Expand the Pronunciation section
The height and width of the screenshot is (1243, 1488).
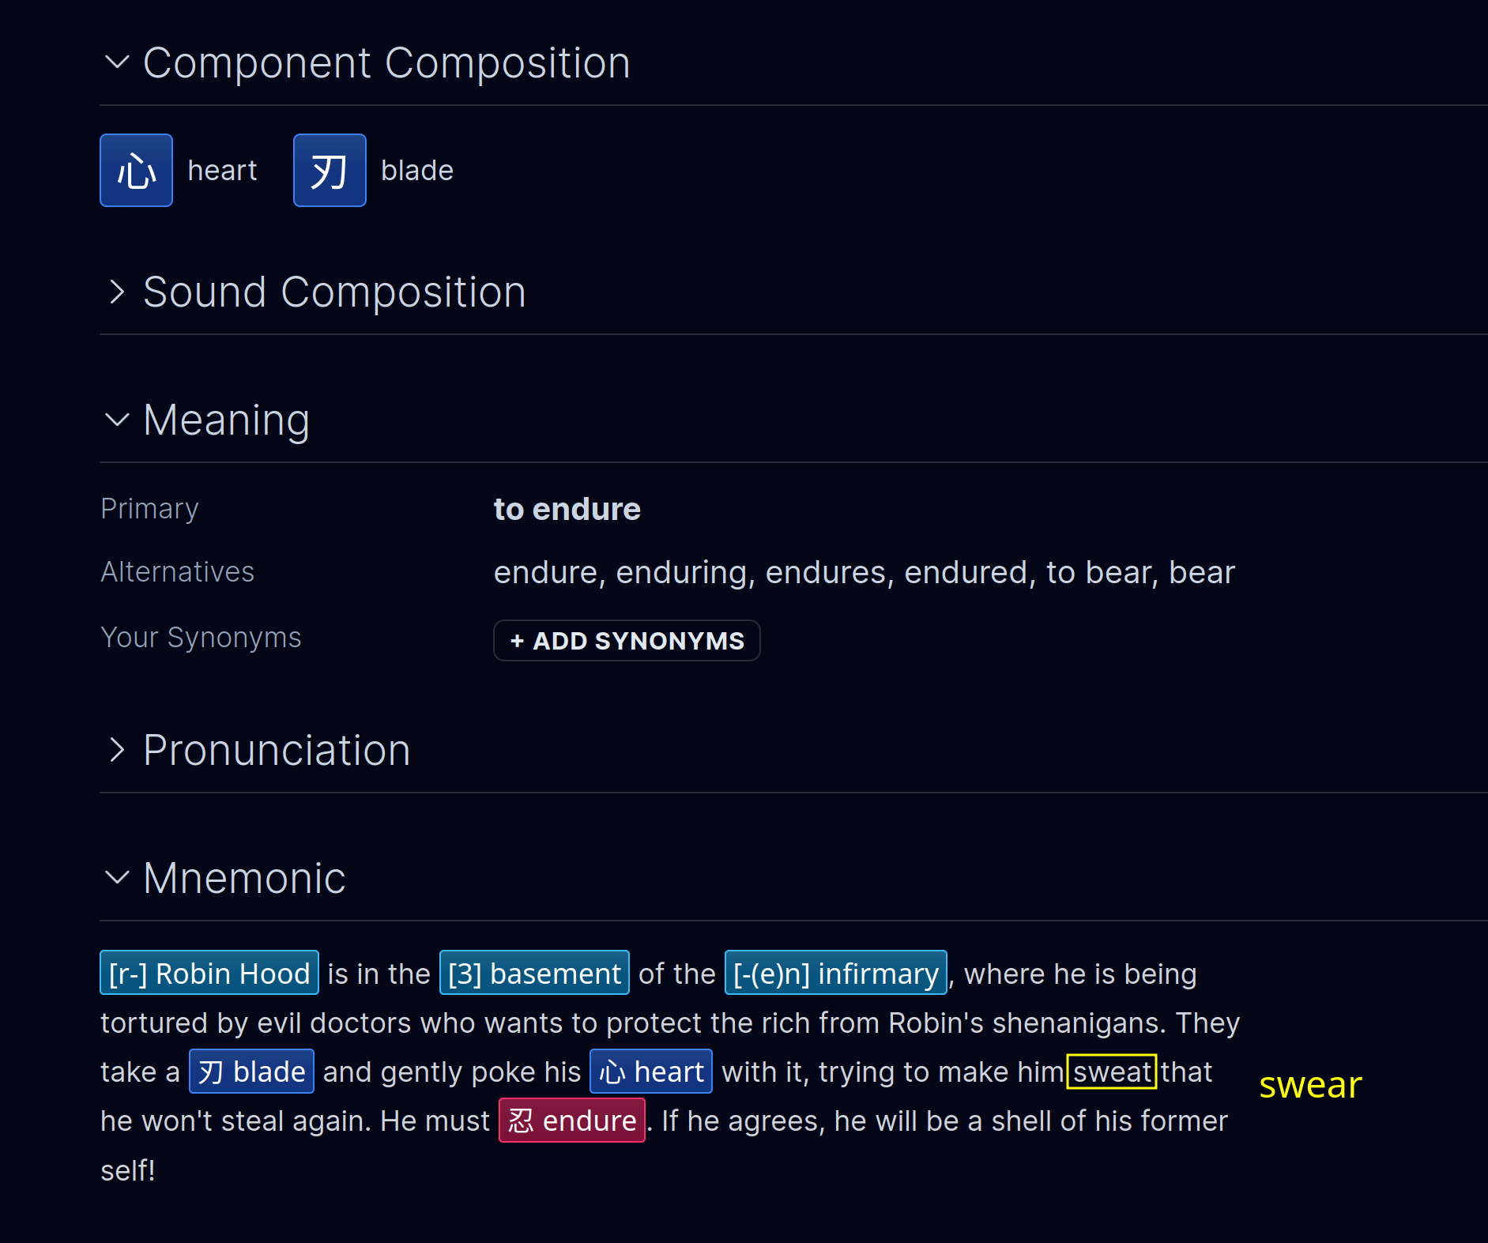click(117, 750)
